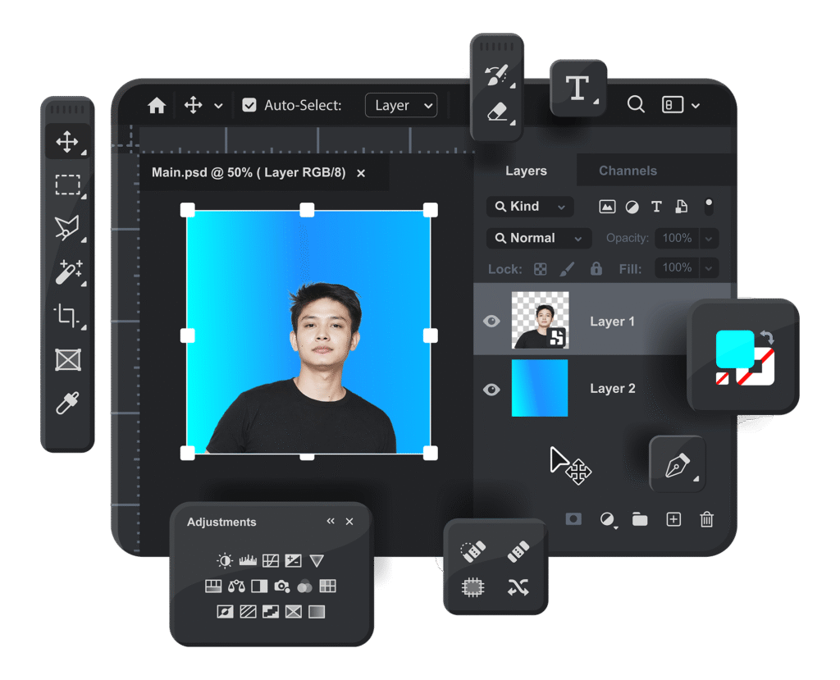
Task: Select the Rectangular Marquee tool
Action: 68,185
